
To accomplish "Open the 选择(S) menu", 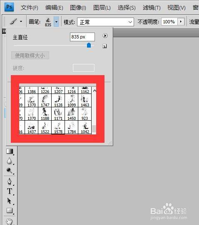I will (127, 8).
